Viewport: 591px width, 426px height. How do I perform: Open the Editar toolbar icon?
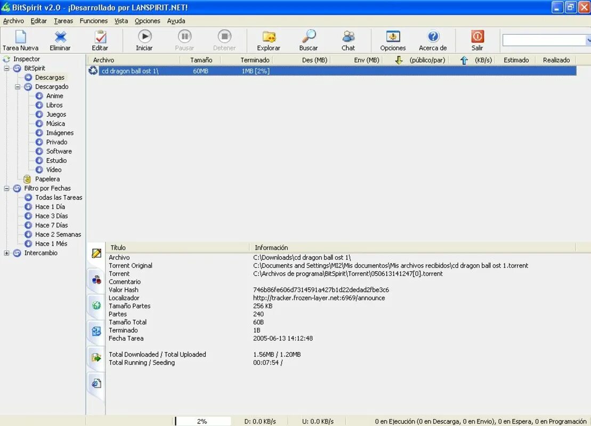click(x=100, y=37)
